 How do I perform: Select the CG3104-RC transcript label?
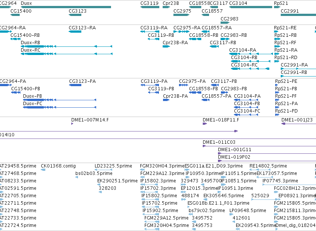pyautogui.click(x=244, y=65)
